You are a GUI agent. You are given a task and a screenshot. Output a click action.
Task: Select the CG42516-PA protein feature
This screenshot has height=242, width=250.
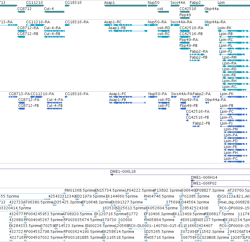coord(187,115)
